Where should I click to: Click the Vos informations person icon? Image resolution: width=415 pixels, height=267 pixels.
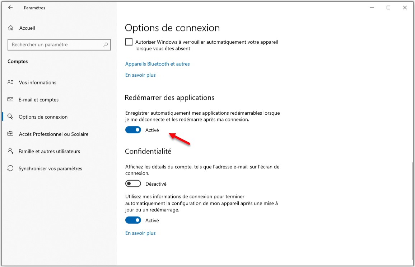(10, 82)
